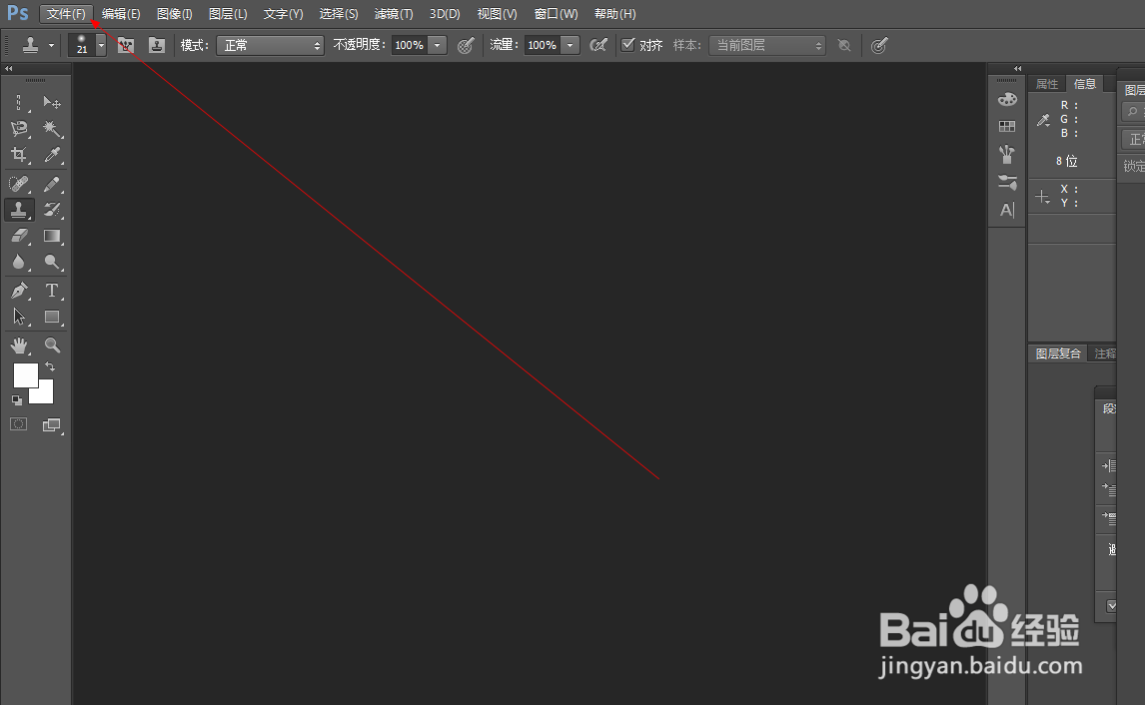This screenshot has height=705, width=1145.
Task: Select the Dodge tool
Action: (51, 262)
